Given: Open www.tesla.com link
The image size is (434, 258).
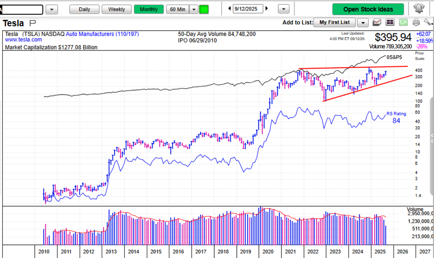Looking at the screenshot, I should 23,40.
